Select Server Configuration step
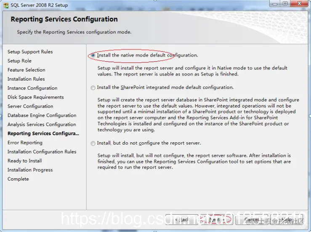 tap(30, 106)
